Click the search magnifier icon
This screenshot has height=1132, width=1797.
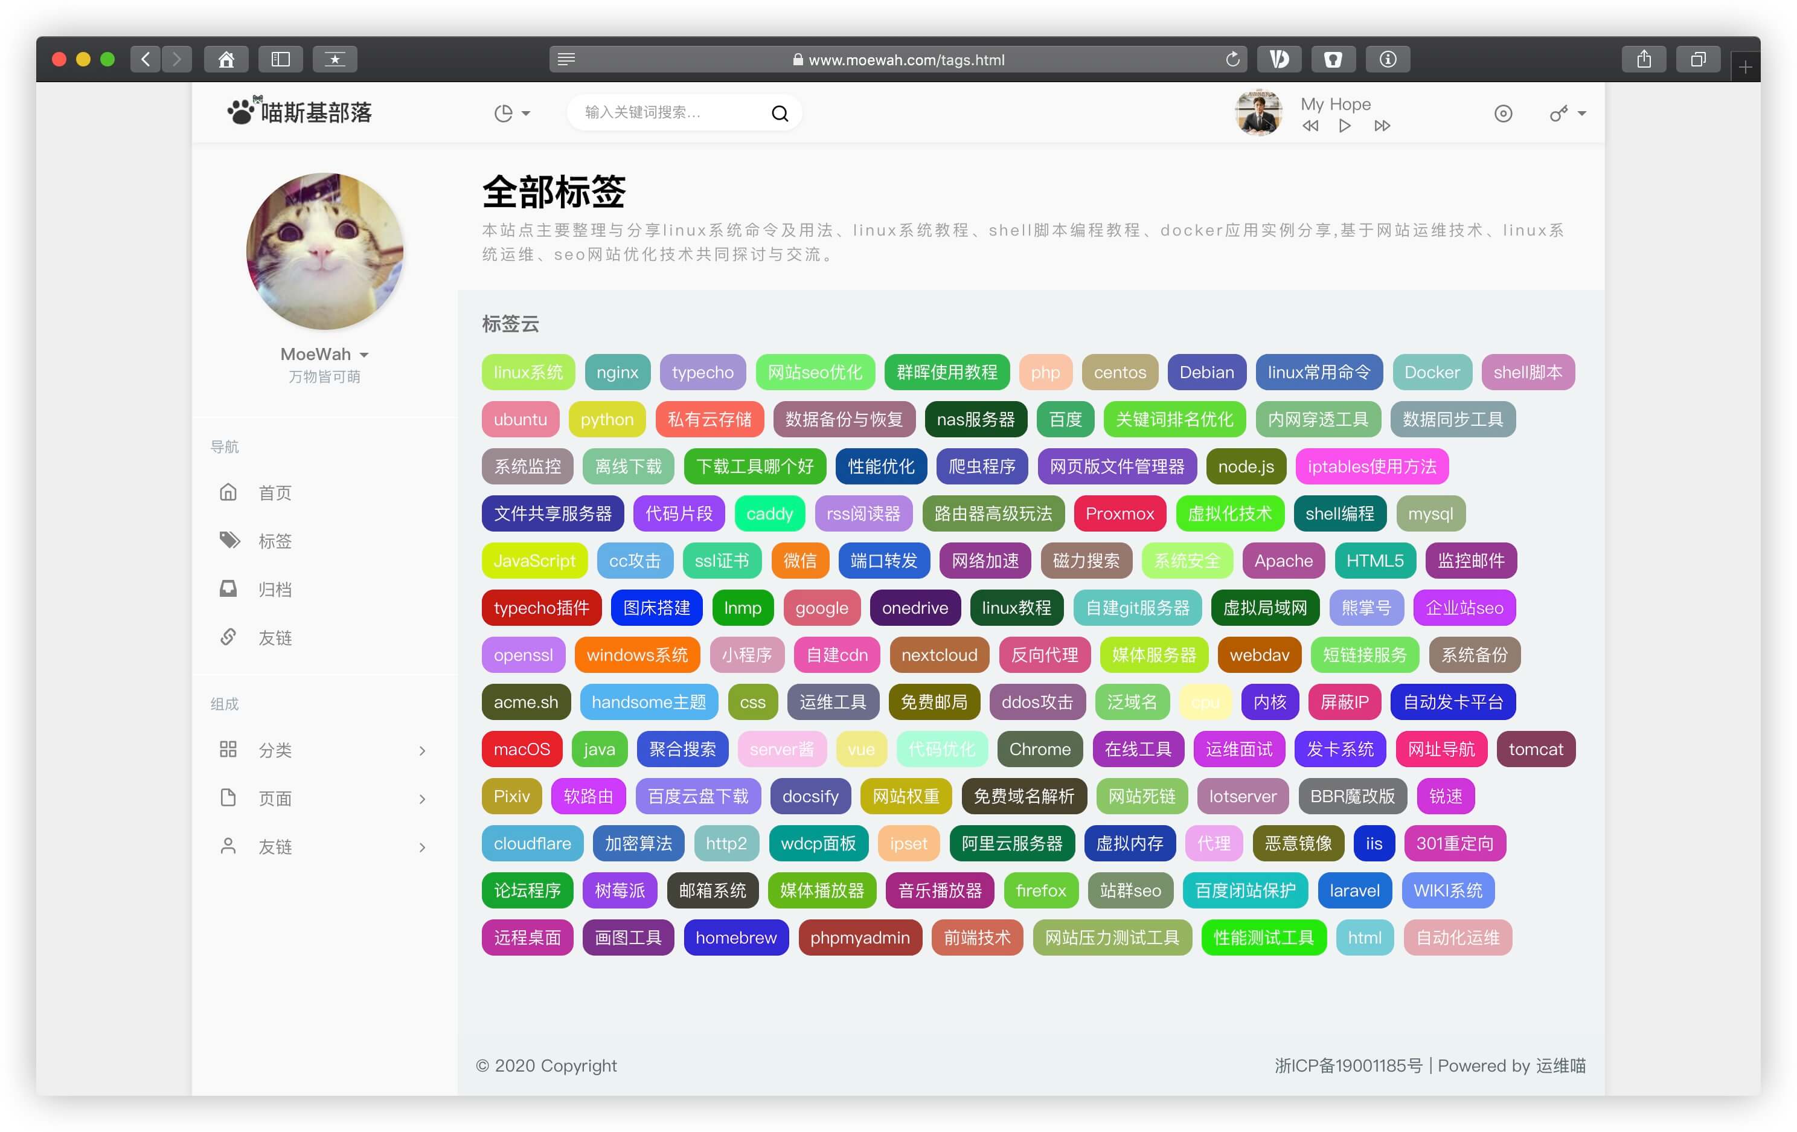coord(780,113)
